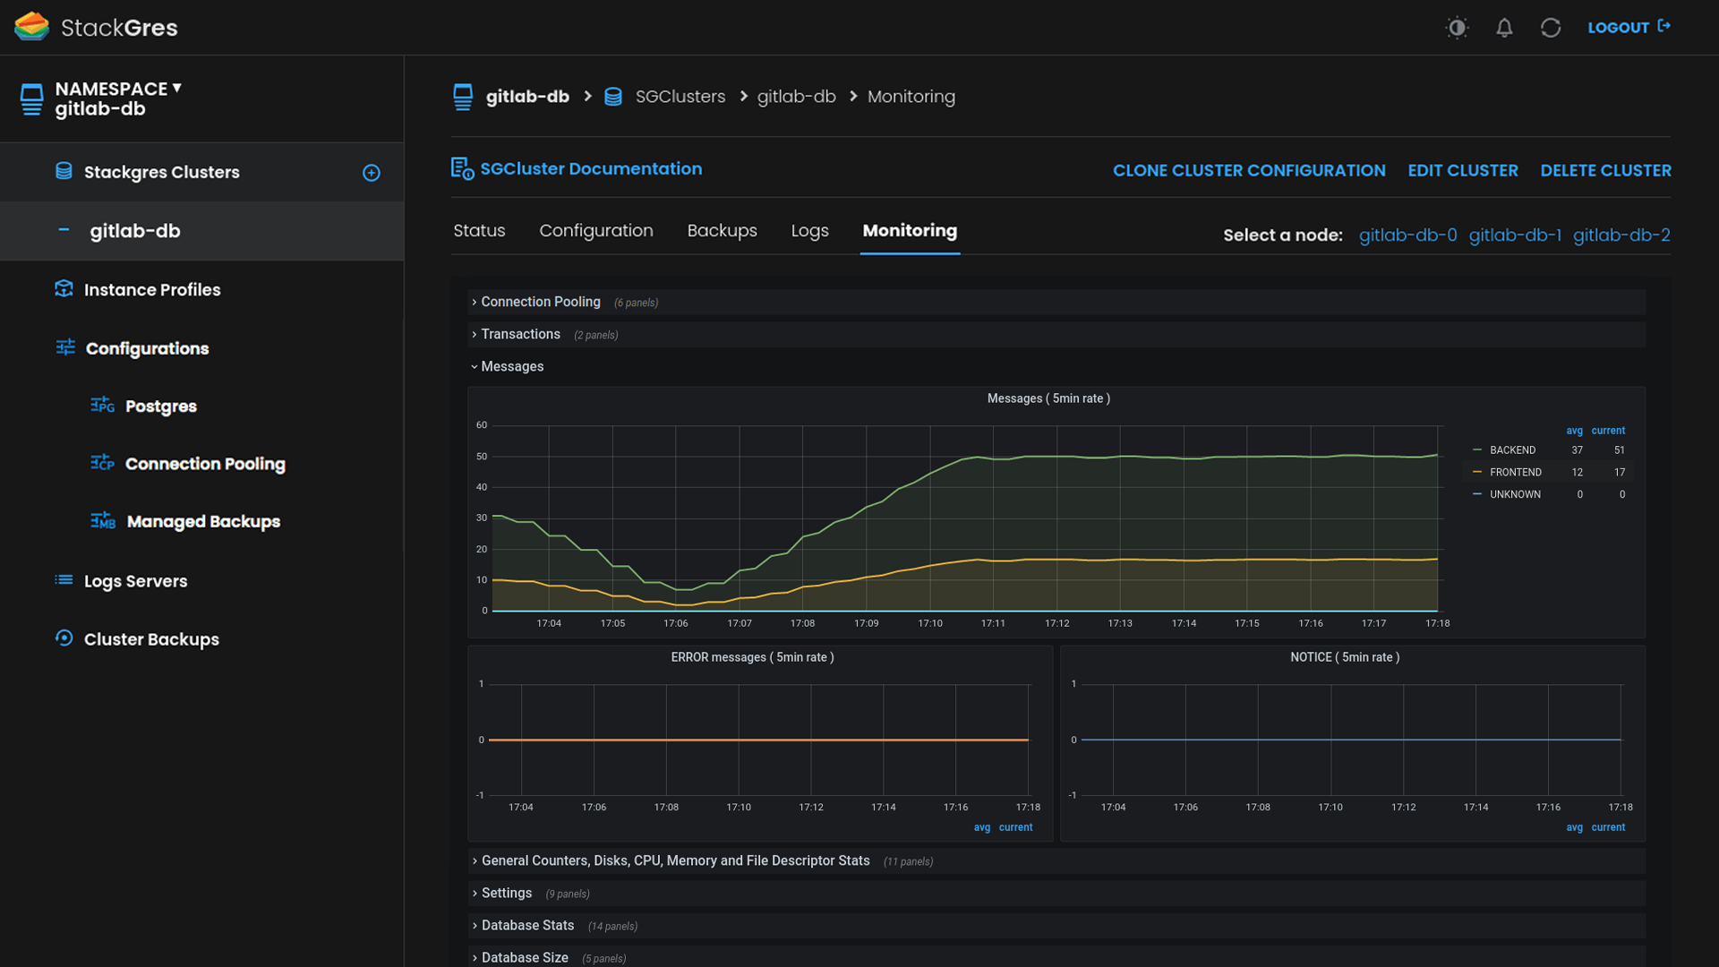The height and width of the screenshot is (967, 1719).
Task: Open Configurations section
Action: (x=147, y=348)
